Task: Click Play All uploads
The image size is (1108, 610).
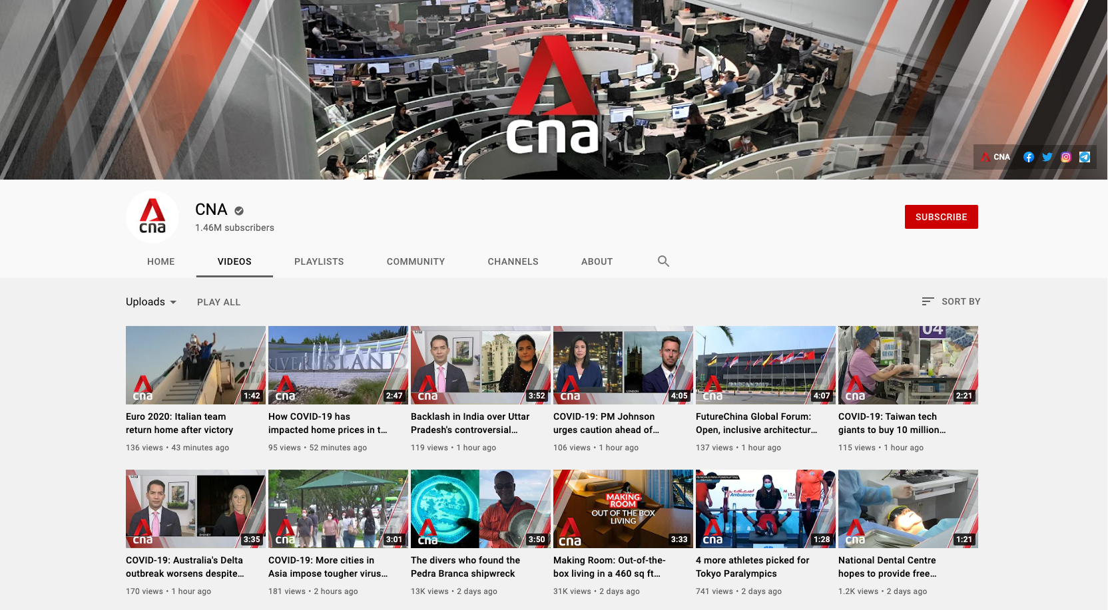Action: pos(218,302)
